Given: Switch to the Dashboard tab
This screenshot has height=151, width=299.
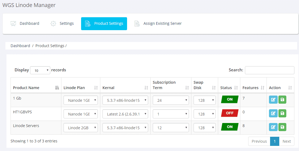Looking at the screenshot, I should tap(25, 24).
